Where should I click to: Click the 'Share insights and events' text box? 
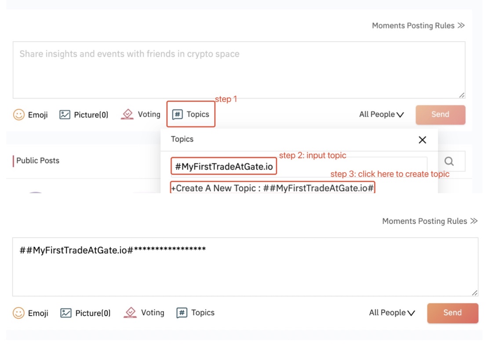[x=239, y=70]
